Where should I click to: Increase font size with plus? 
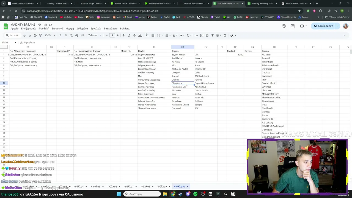click(x=117, y=35)
